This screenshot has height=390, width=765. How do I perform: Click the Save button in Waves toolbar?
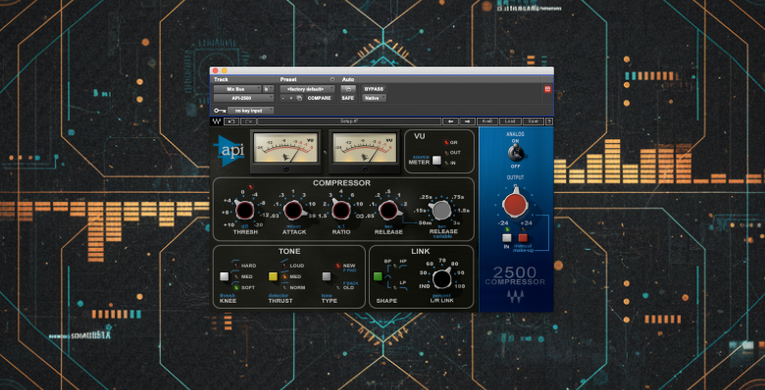(533, 122)
